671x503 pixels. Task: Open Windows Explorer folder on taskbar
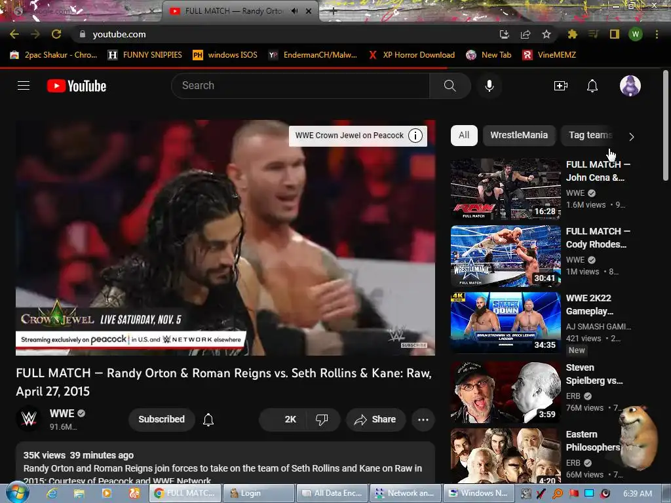79,494
